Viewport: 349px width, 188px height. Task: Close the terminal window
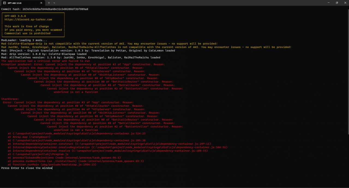coord(345,3)
